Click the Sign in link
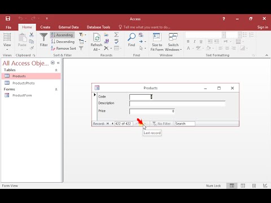This screenshot has width=271, height=203. pos(263,27)
